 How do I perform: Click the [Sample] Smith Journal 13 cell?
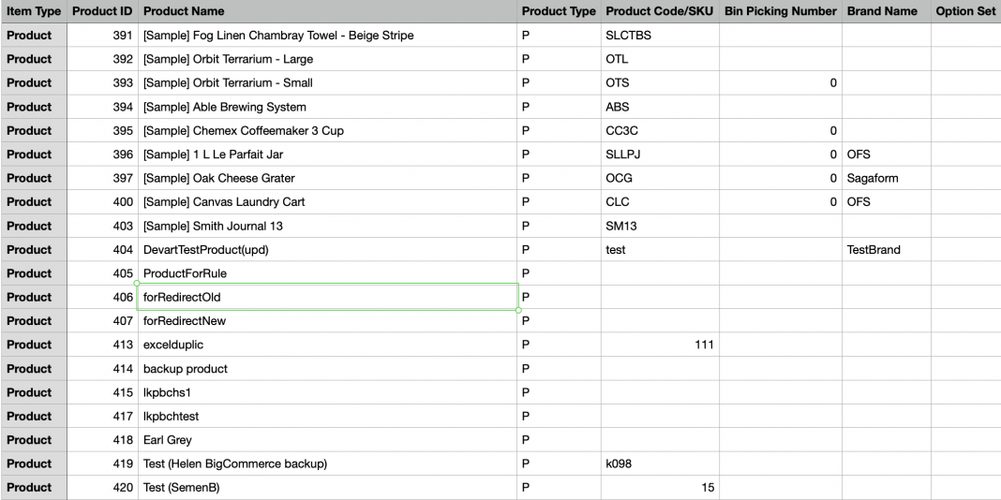point(327,226)
